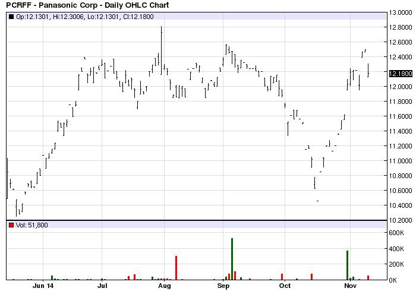Click the 'Aug' date axis label
The image size is (416, 304).
pos(165,286)
